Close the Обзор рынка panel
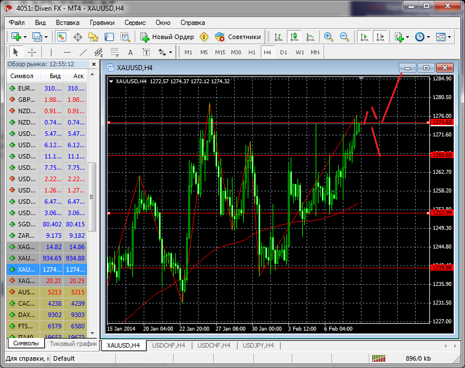The image size is (465, 368). point(94,64)
